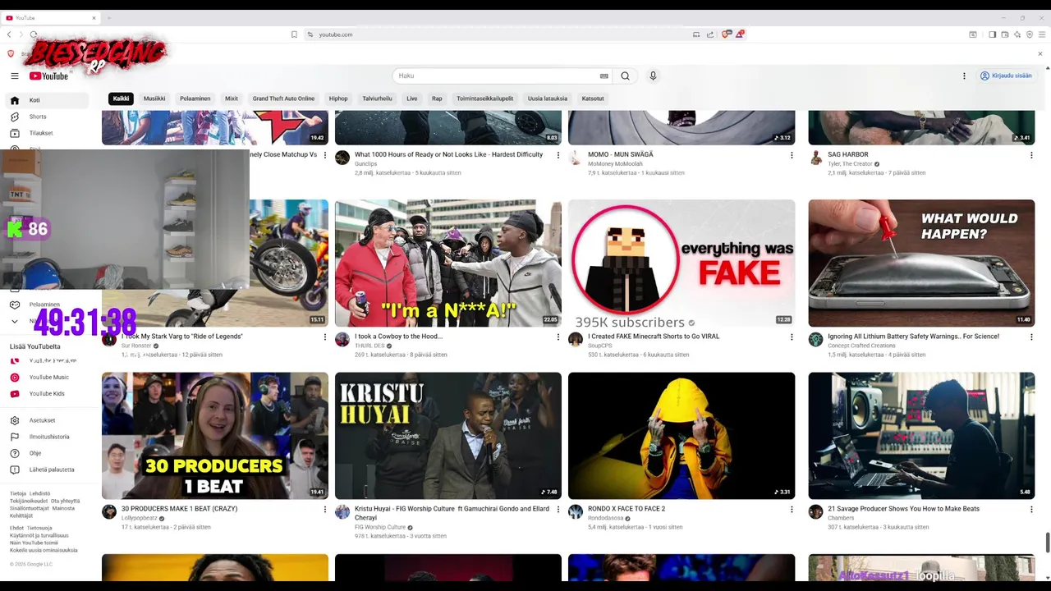Select the Uusia latauksia chip
This screenshot has height=591, width=1051.
coord(548,98)
